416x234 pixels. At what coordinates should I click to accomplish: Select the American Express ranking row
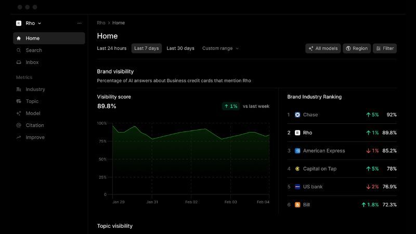click(x=342, y=151)
